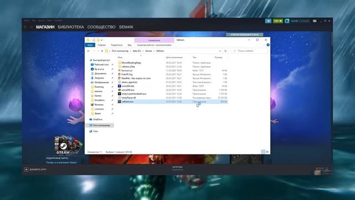The width and height of the screenshot is (355, 200).
Task: Collapse the Explorer ribbon chevron
Action: pos(264,45)
